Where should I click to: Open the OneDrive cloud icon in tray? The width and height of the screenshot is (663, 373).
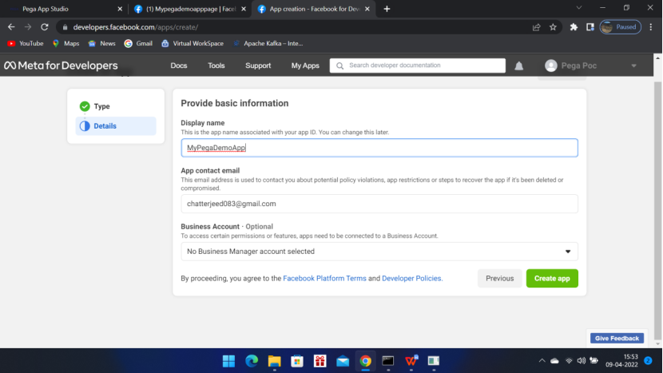coord(554,361)
